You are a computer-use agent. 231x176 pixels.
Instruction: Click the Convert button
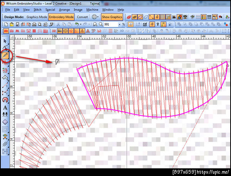point(82,17)
